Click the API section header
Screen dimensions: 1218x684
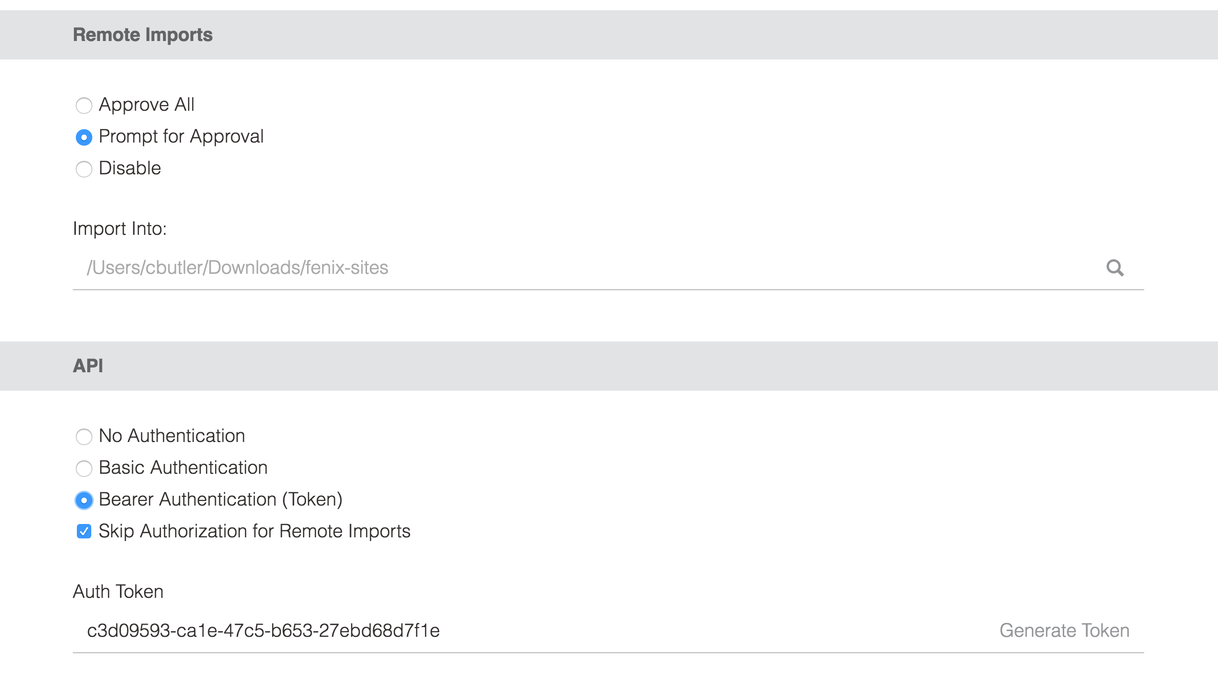pyautogui.click(x=88, y=366)
